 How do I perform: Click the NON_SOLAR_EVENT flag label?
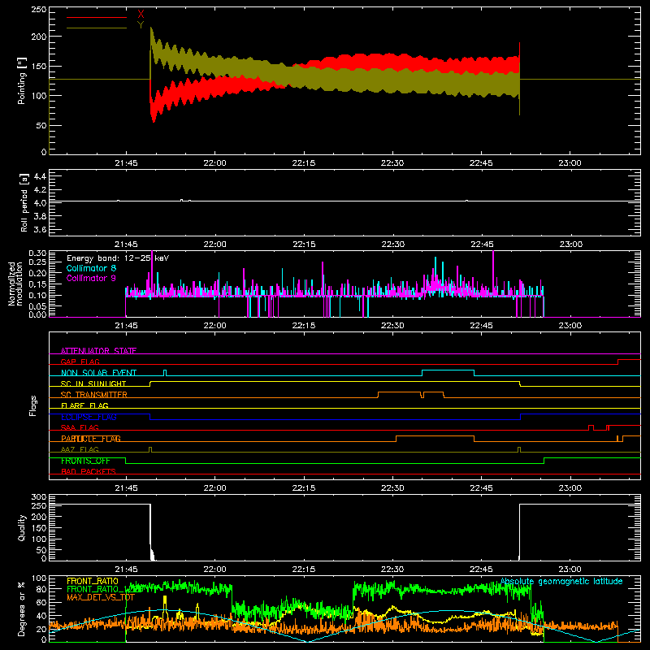point(98,373)
